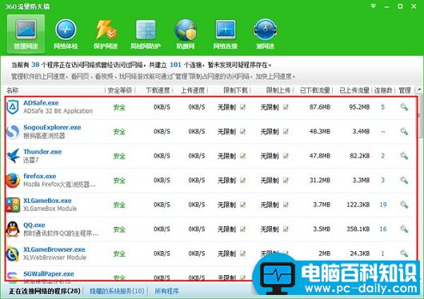This screenshot has height=299, width=424.
Task: Click the scroll up arrow of list
Action: coord(419,90)
